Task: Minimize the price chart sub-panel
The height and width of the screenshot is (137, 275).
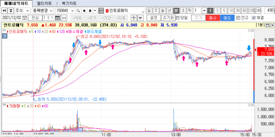Action: click(x=249, y=31)
